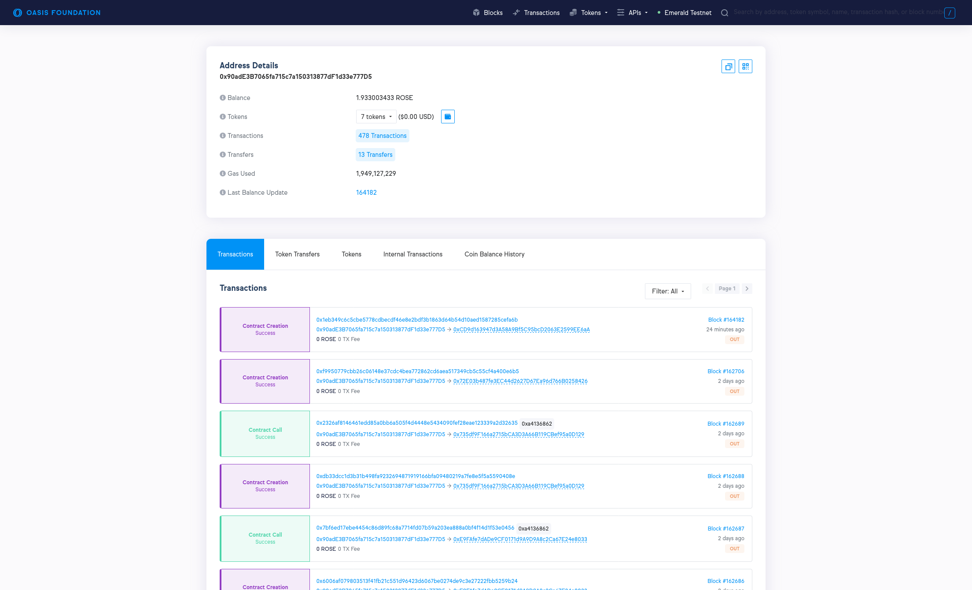Go to next page of transactions
This screenshot has height=590, width=972.
click(x=747, y=288)
